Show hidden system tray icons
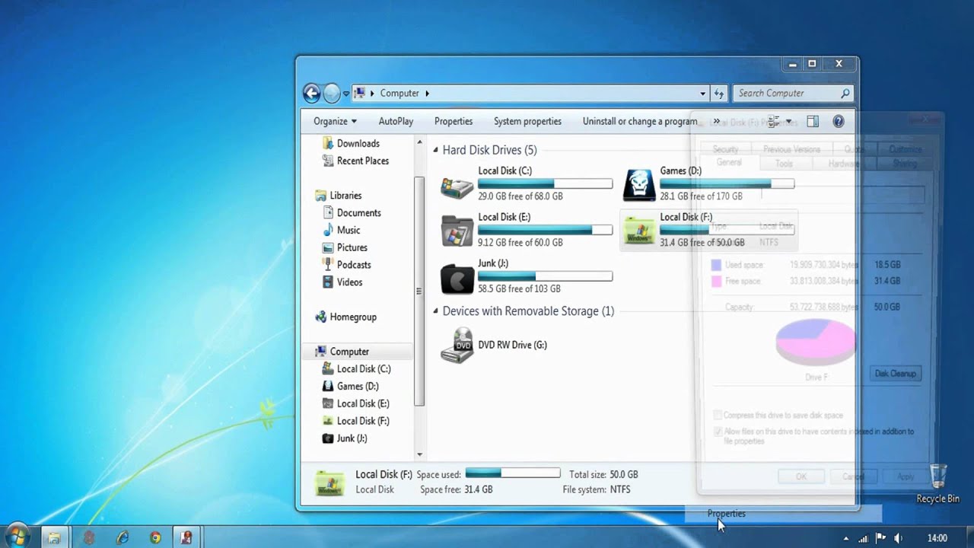 (x=845, y=539)
